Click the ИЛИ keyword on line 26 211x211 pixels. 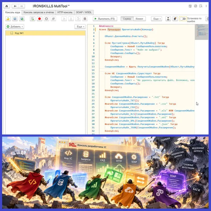171,111
